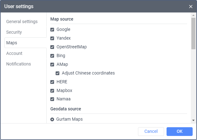Open the Notifications tab
Viewport: 197px width, 140px height.
coord(19,64)
